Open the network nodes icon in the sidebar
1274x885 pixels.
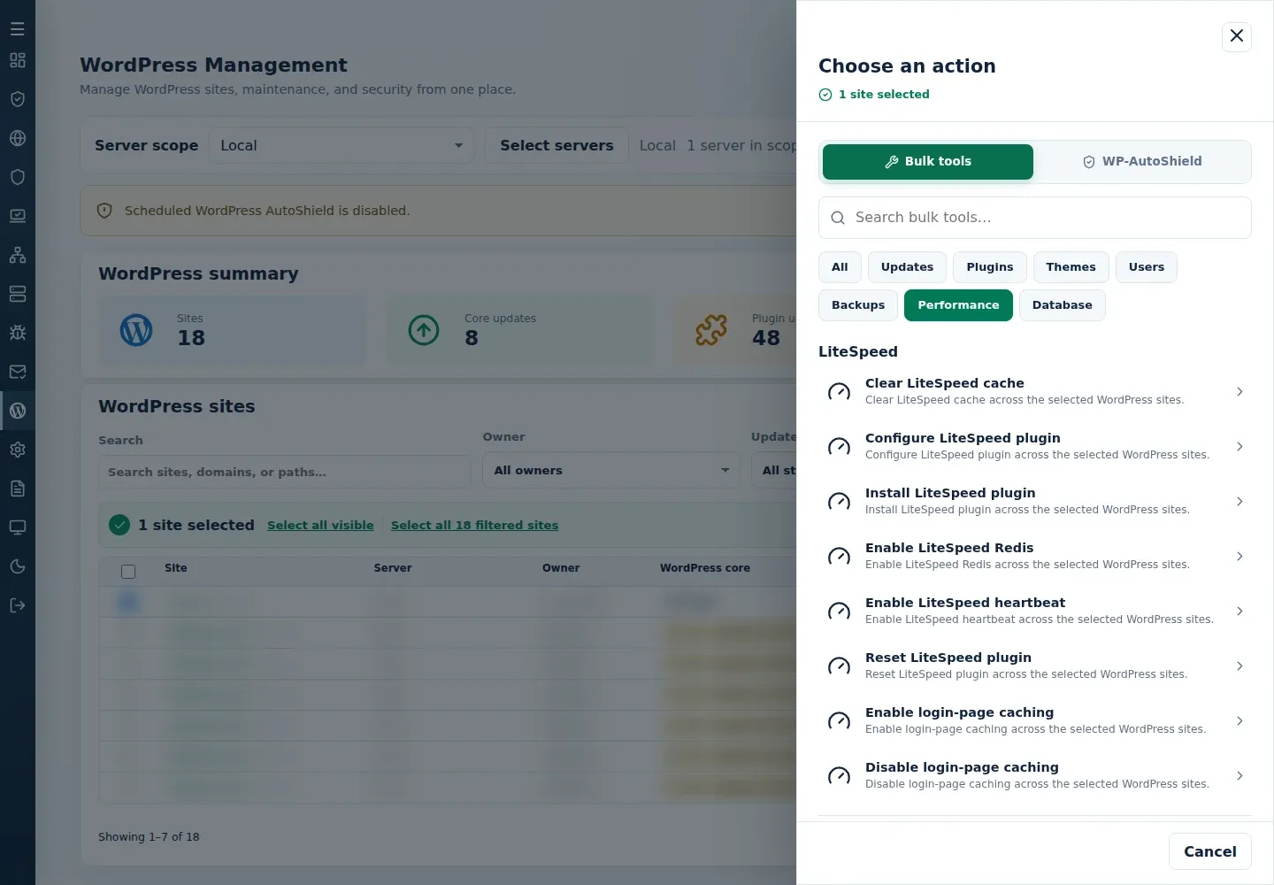point(18,255)
